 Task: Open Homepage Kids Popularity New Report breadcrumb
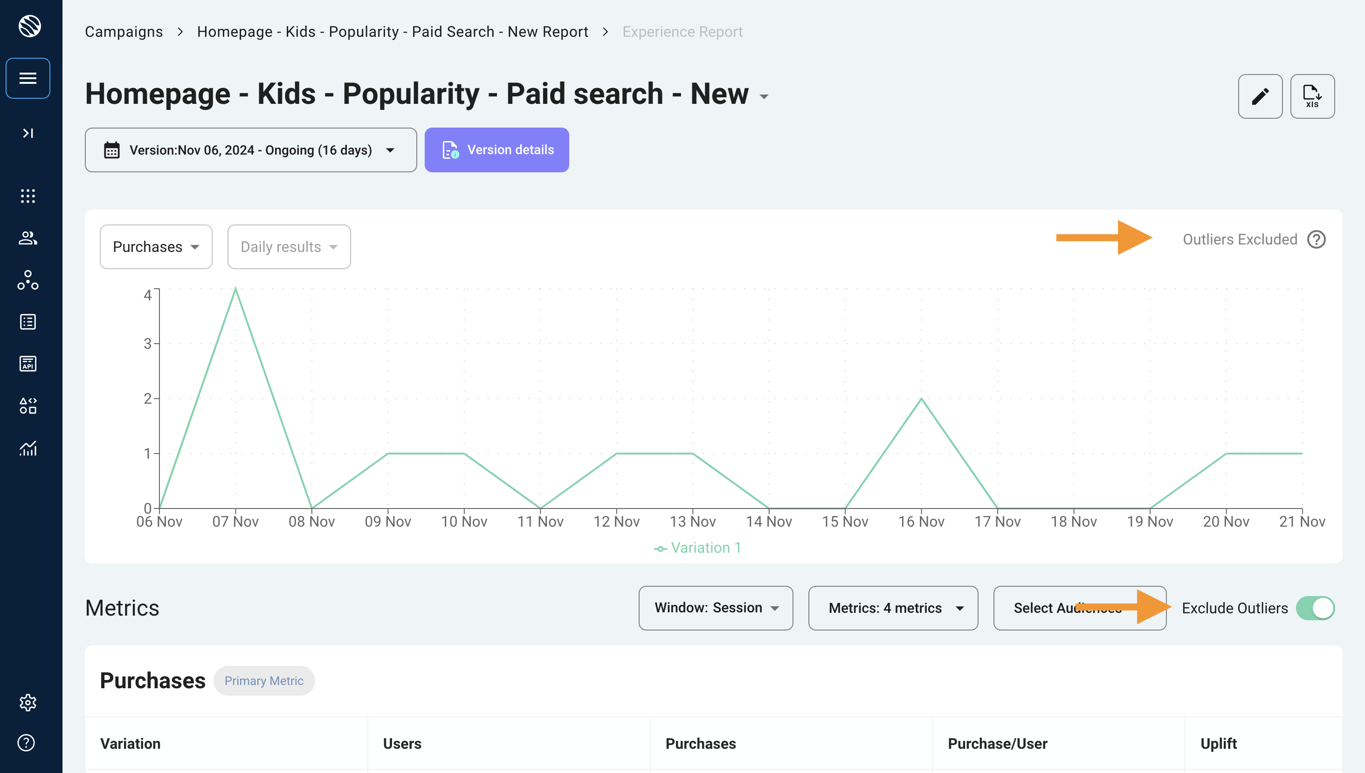tap(392, 32)
